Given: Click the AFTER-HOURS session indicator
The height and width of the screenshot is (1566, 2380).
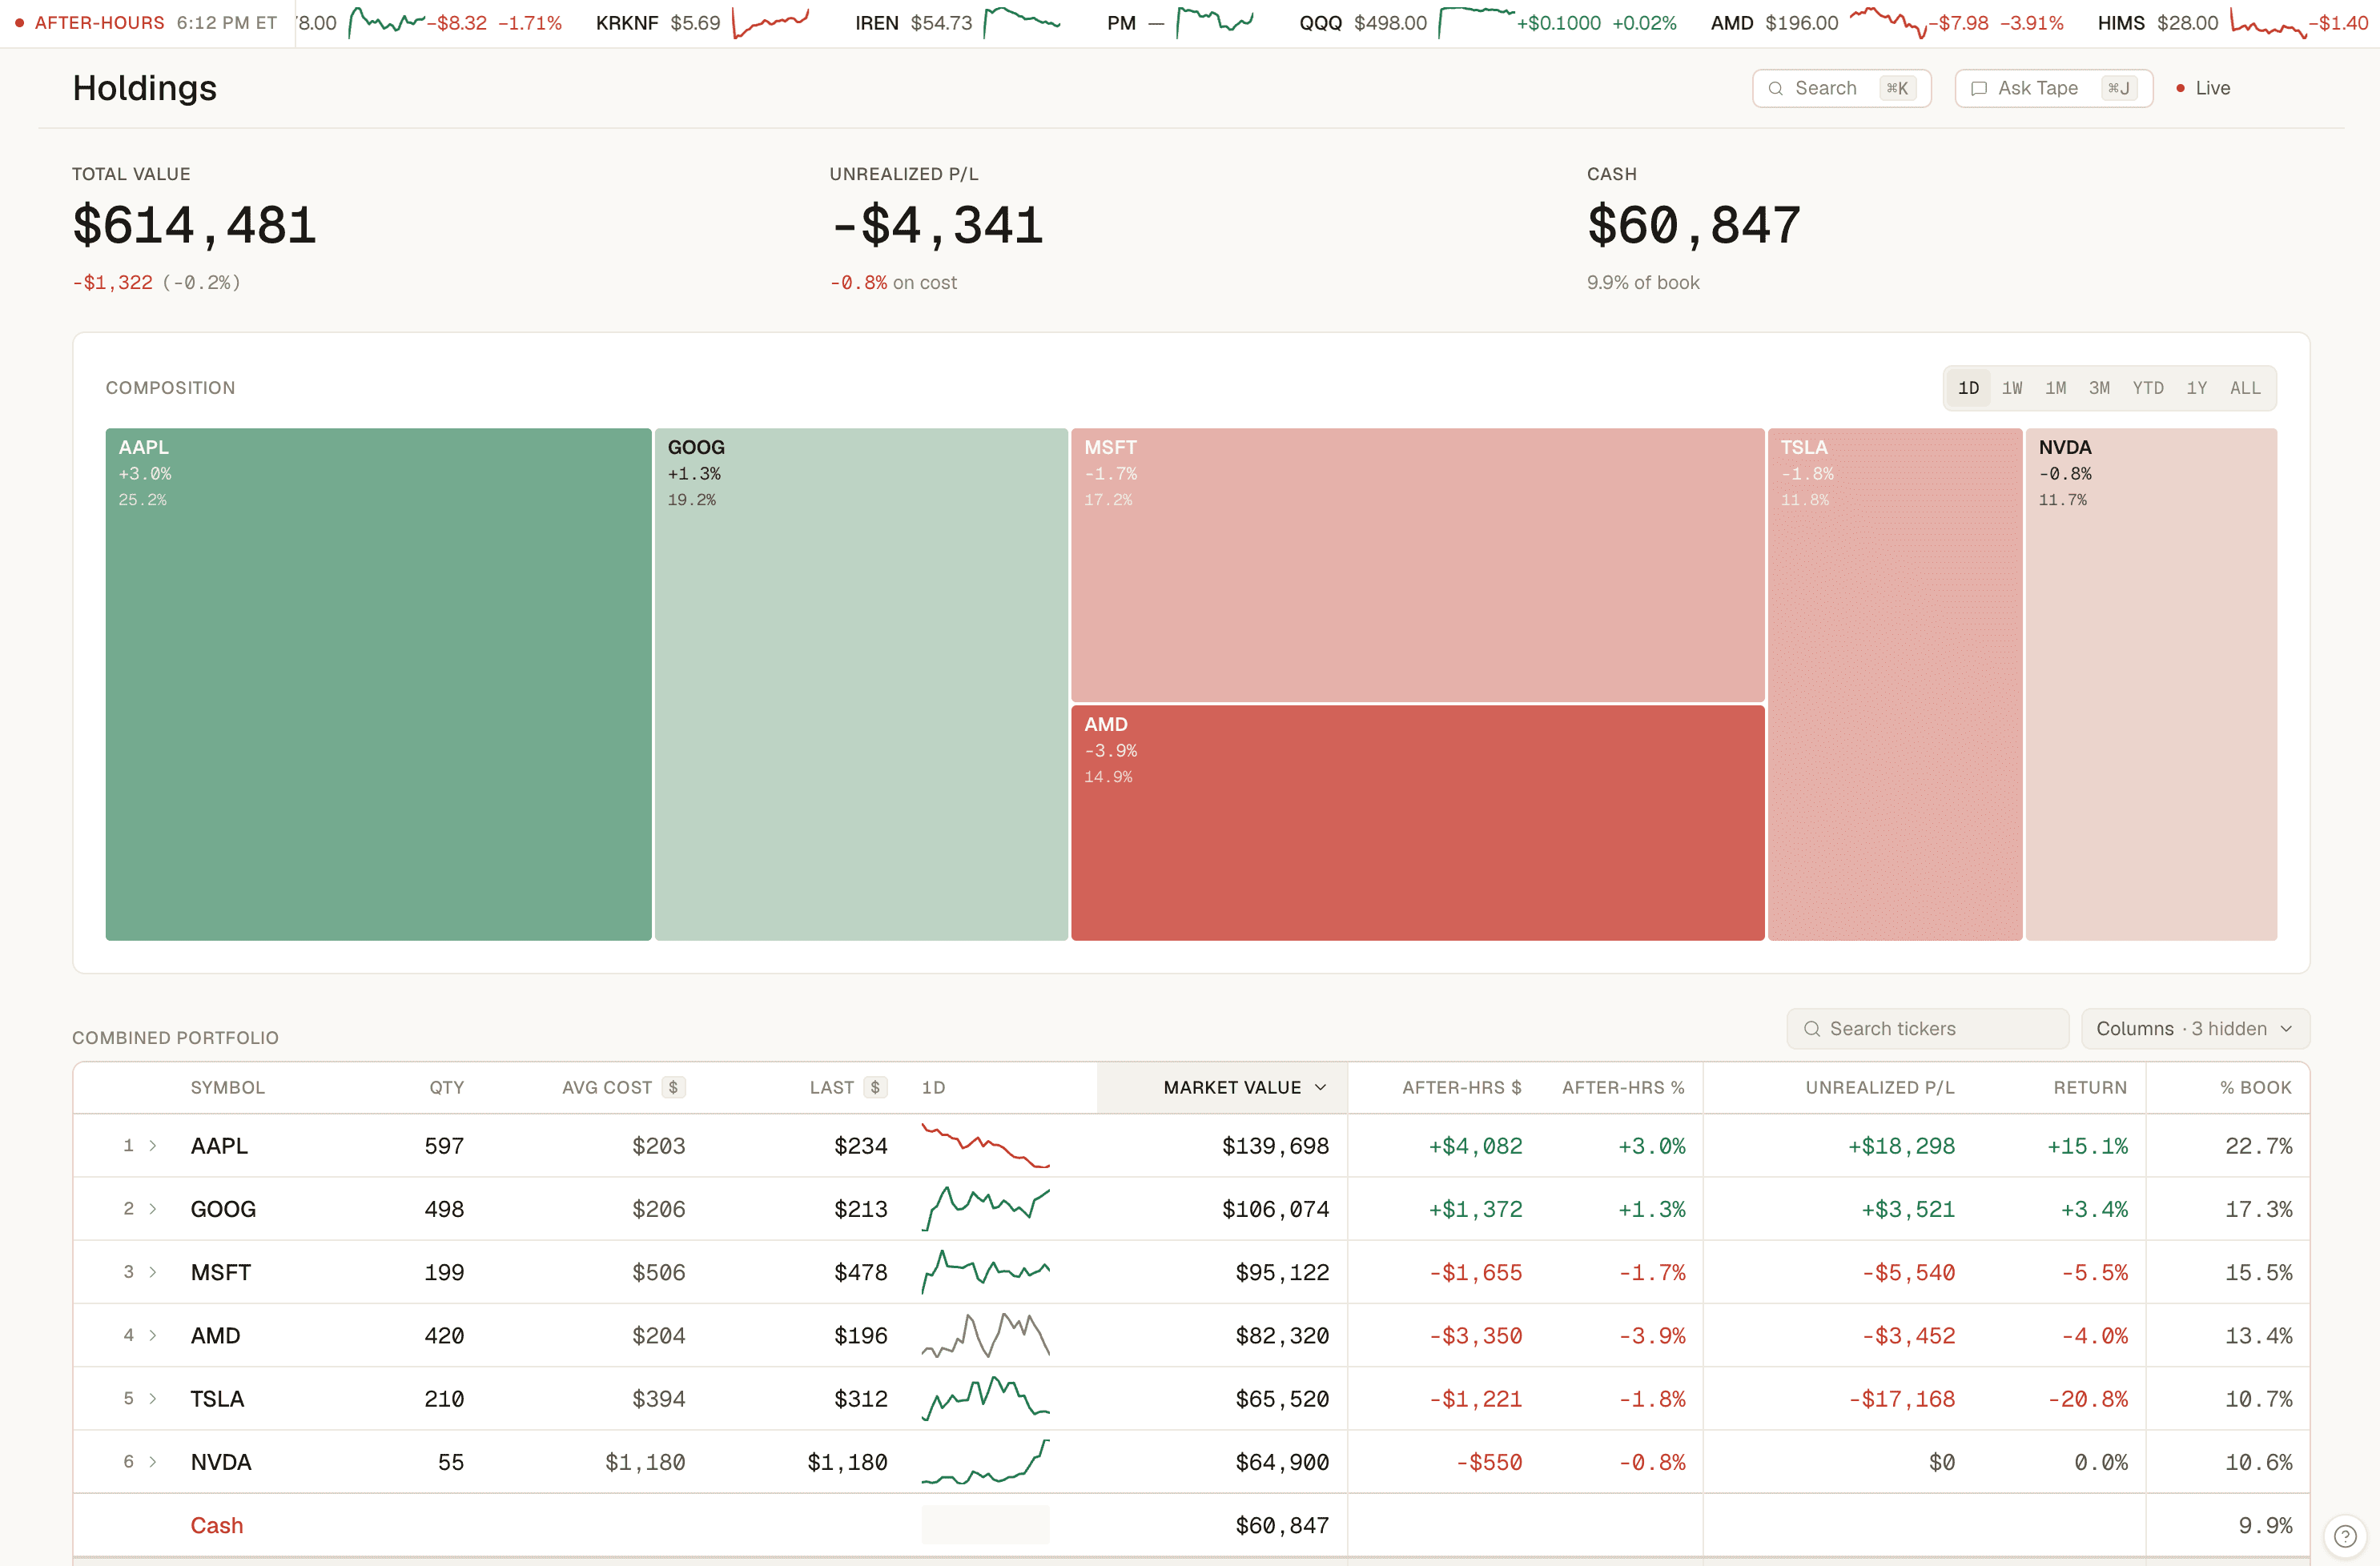Looking at the screenshot, I should pyautogui.click(x=90, y=23).
